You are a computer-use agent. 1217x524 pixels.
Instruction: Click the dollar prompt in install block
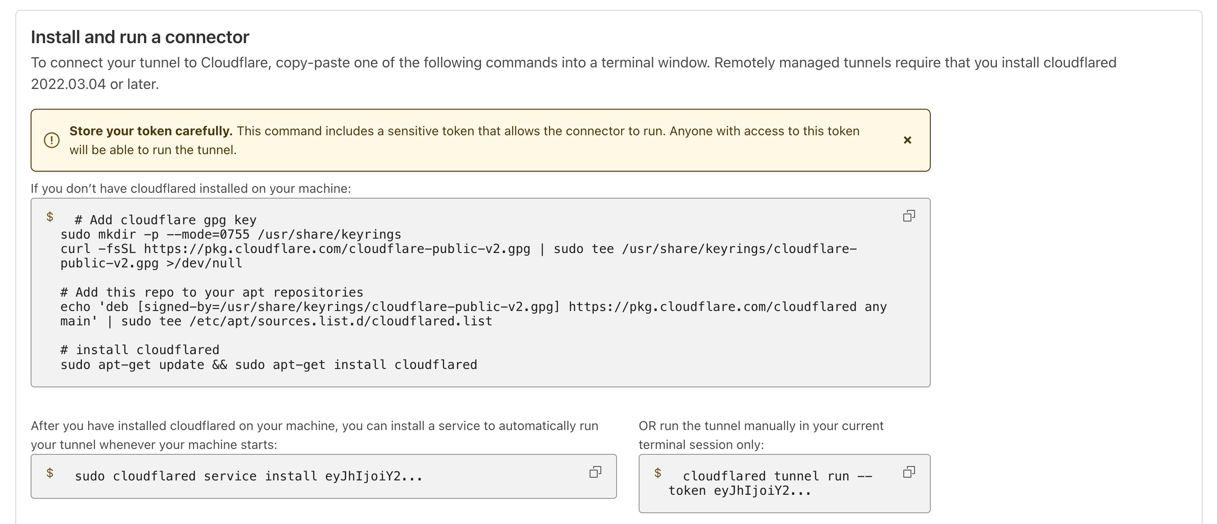(50, 217)
